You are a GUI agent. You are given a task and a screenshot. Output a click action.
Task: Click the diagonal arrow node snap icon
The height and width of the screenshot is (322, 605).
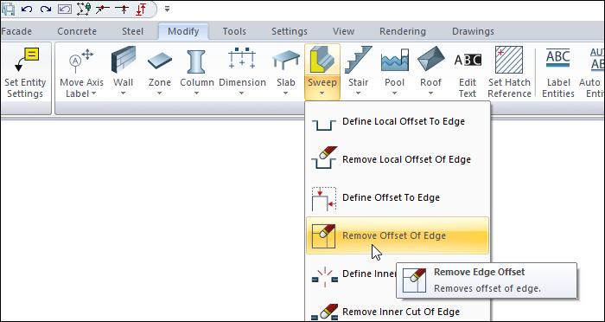point(102,9)
